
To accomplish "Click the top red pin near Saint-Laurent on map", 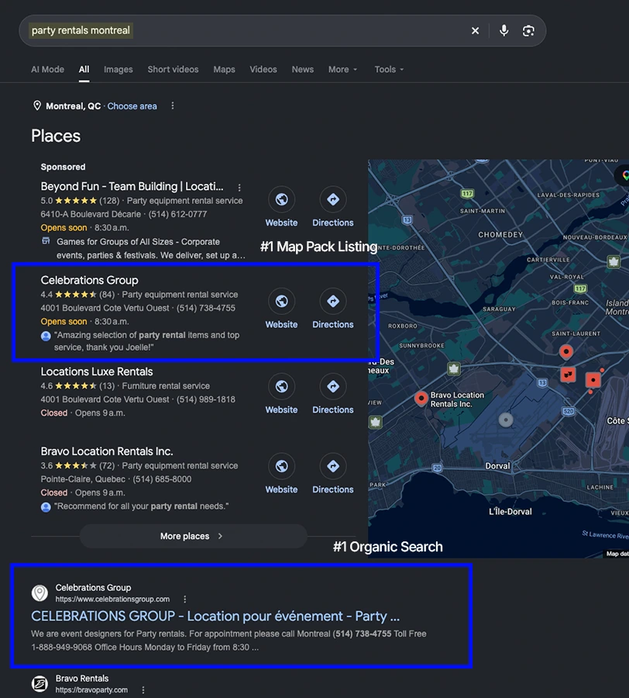I will pos(566,351).
